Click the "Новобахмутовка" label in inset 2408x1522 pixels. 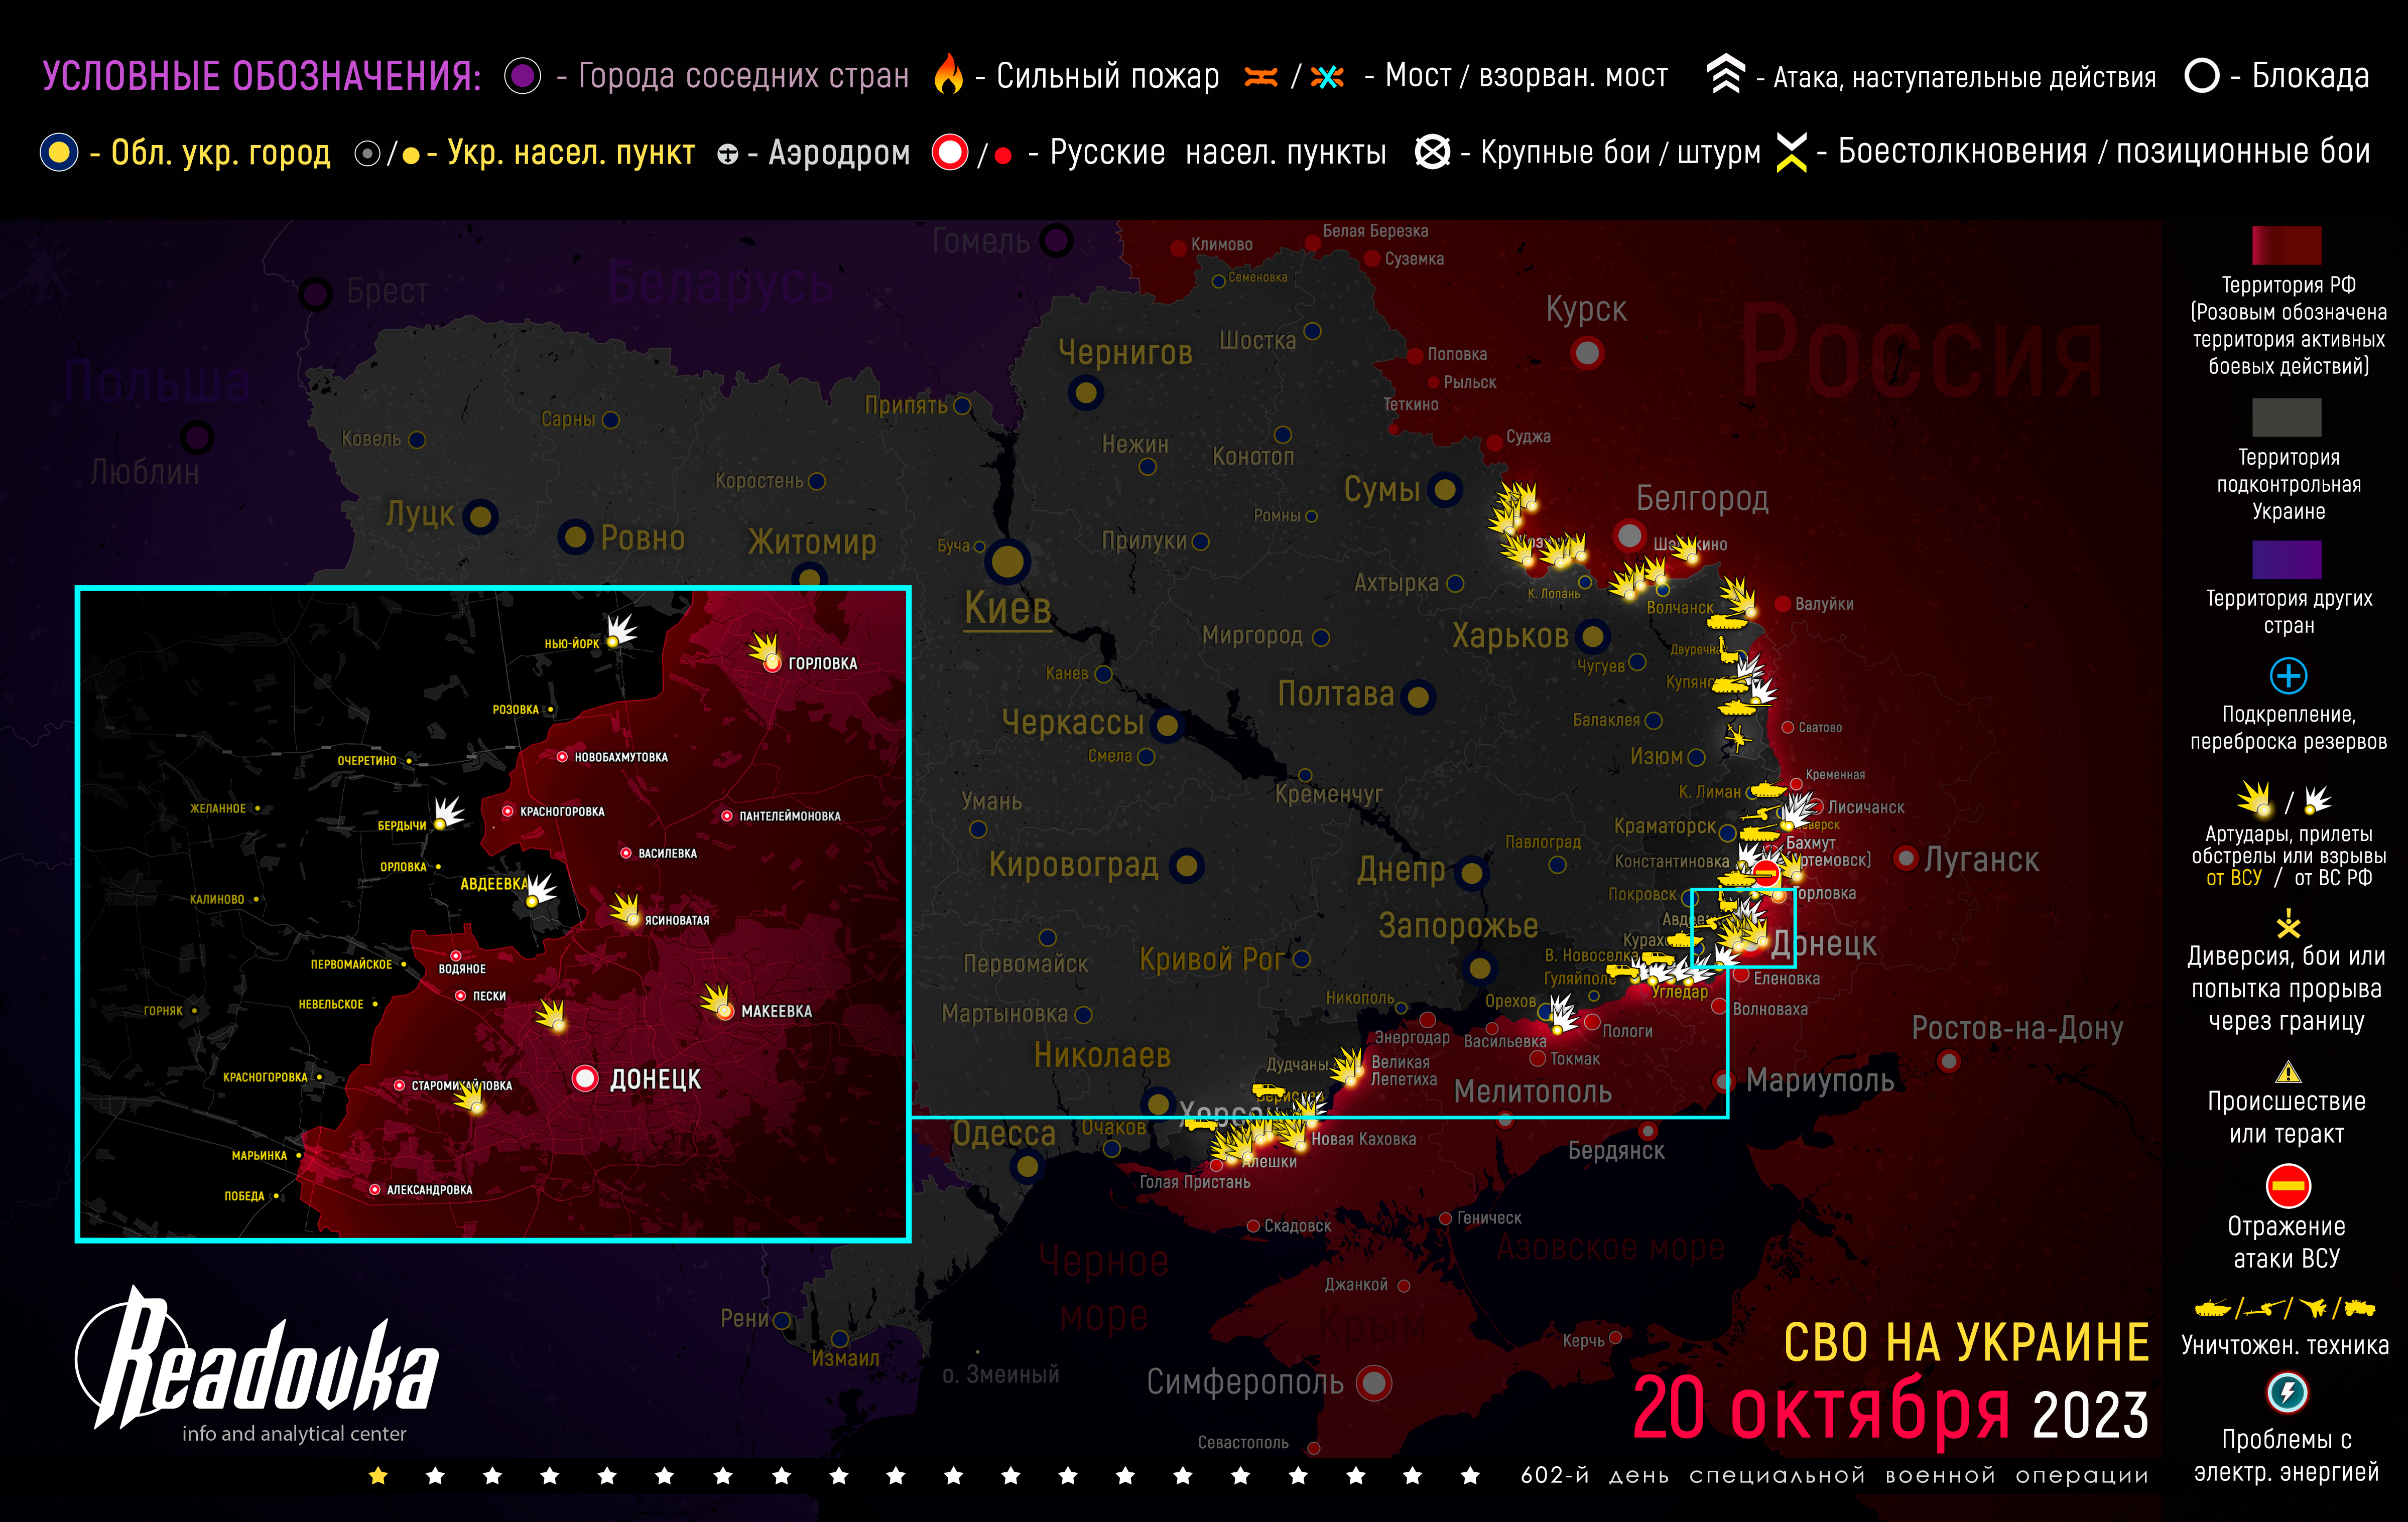(621, 758)
